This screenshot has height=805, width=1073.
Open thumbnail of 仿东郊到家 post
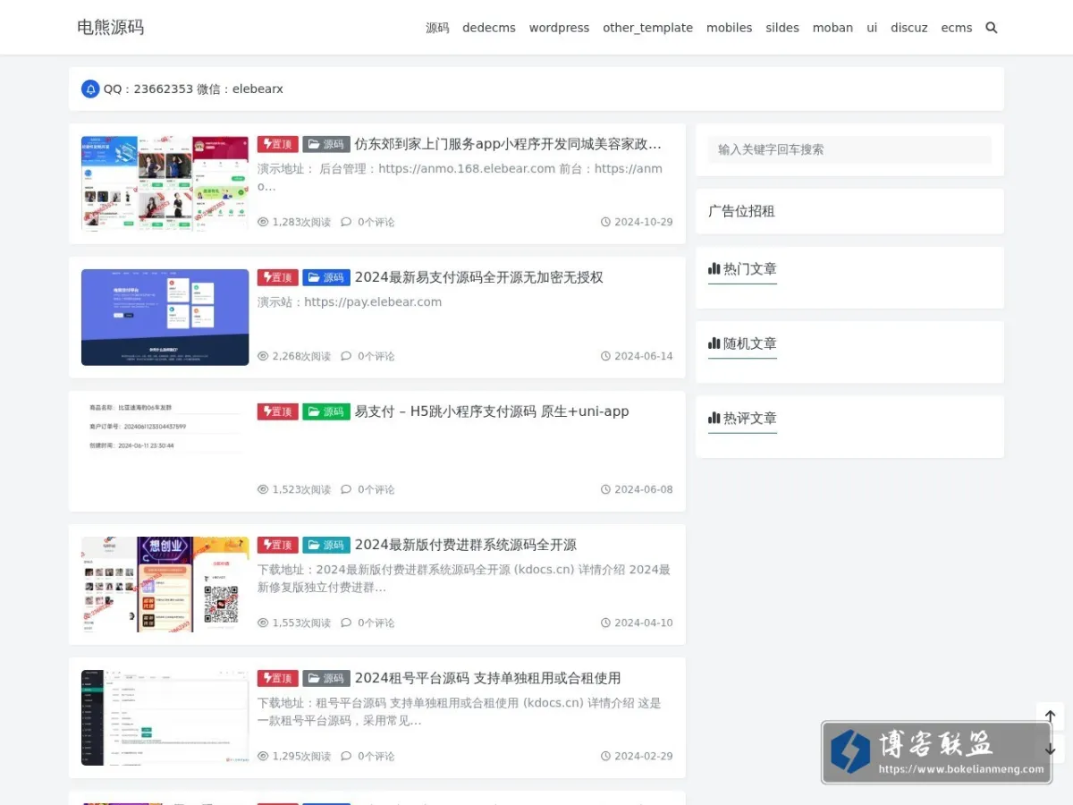tap(165, 183)
